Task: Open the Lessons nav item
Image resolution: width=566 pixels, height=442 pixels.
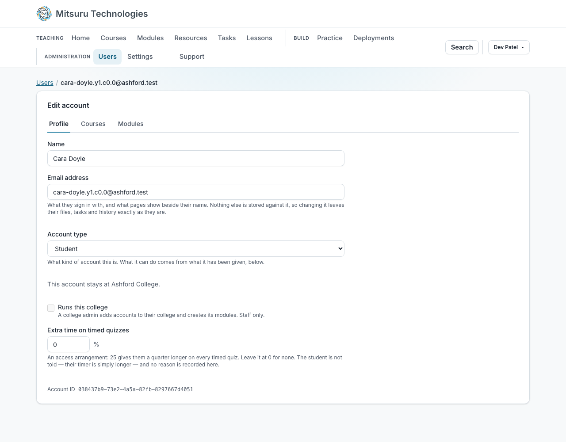Action: (259, 38)
